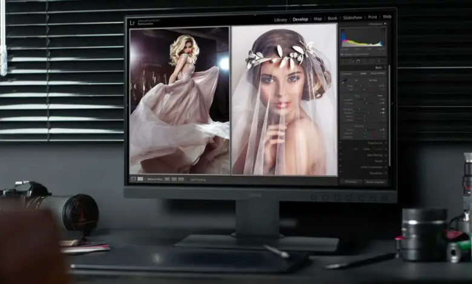472x284 pixels.
Task: Open the Book module
Action: (333, 18)
